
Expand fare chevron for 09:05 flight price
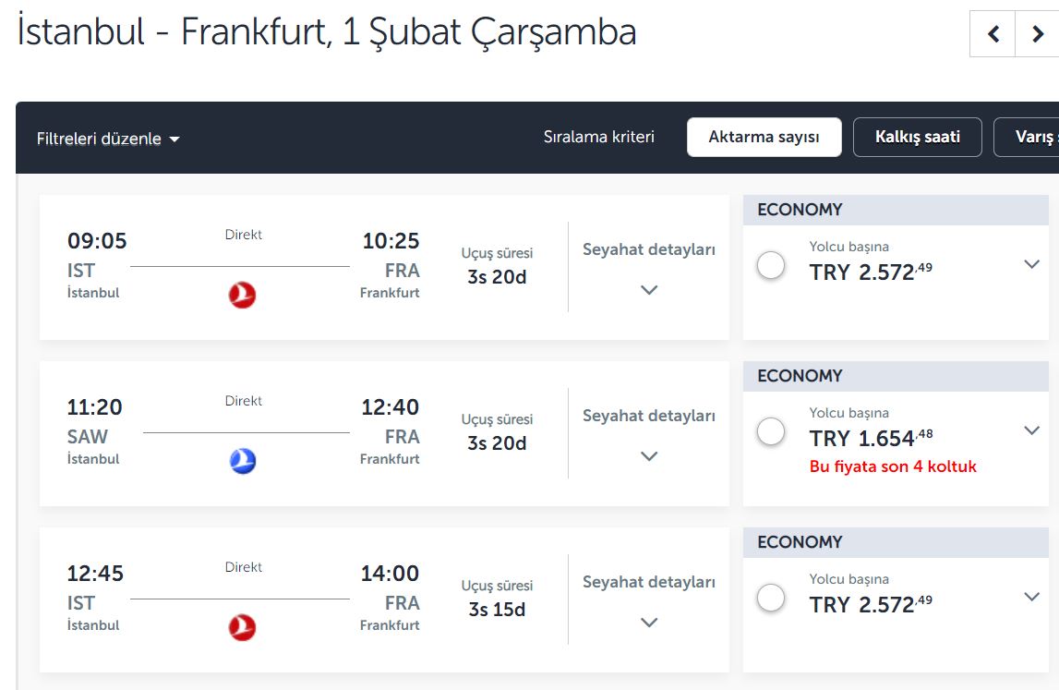tap(1031, 264)
